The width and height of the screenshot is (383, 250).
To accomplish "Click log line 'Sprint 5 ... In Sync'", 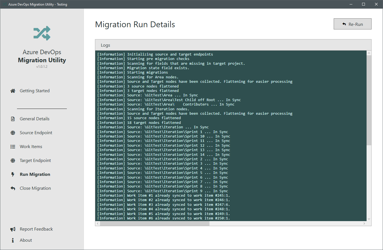I will [163, 173].
